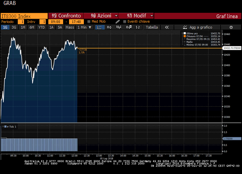This screenshot has width=242, height=174.
Task: Click the pencil annotation icon
Action: pyautogui.click(x=118, y=22)
